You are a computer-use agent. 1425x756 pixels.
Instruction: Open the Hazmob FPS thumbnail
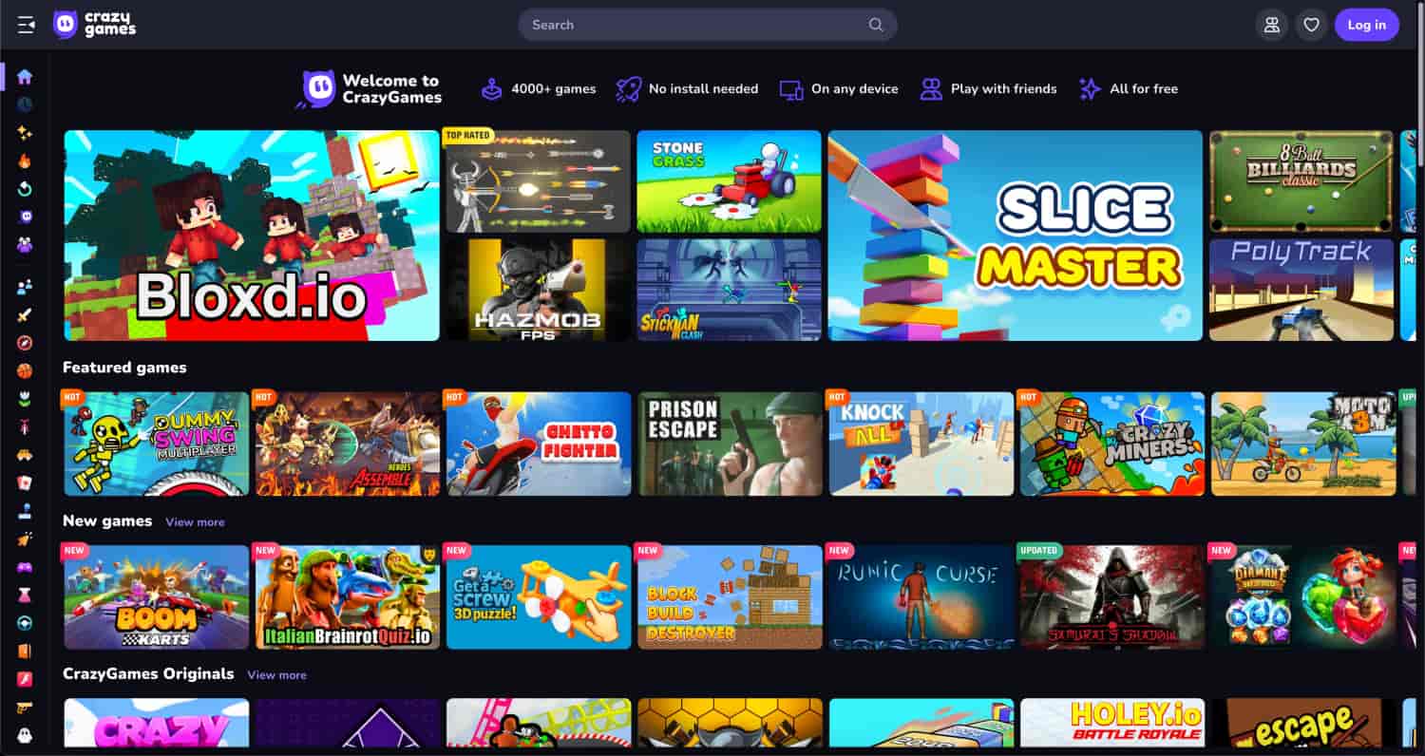[x=538, y=290]
